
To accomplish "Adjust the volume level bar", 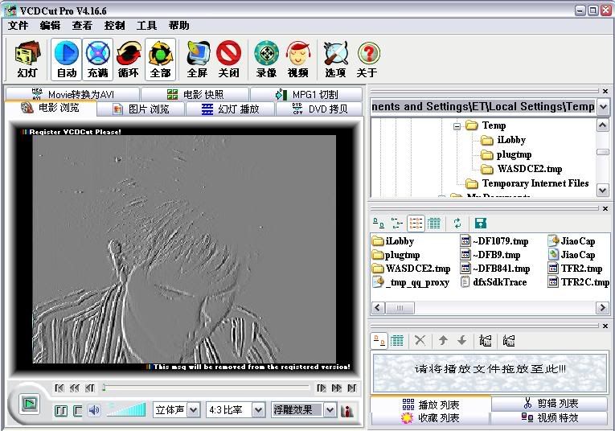I will [x=126, y=410].
